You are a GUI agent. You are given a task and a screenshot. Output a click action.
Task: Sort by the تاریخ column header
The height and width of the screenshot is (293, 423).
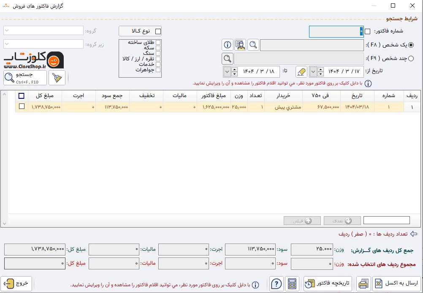357,96
